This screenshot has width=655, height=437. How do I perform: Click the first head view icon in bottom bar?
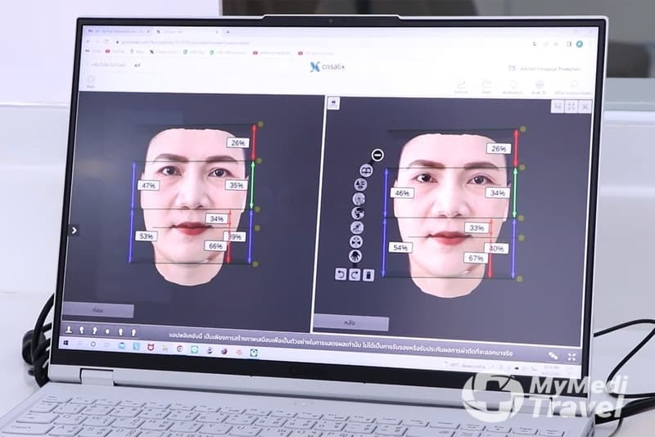coord(69,330)
